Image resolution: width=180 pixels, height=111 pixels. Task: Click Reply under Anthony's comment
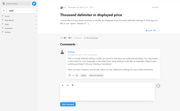83,76
